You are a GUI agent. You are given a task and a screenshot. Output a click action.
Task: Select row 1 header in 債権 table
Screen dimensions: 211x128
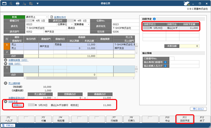tap(7, 46)
